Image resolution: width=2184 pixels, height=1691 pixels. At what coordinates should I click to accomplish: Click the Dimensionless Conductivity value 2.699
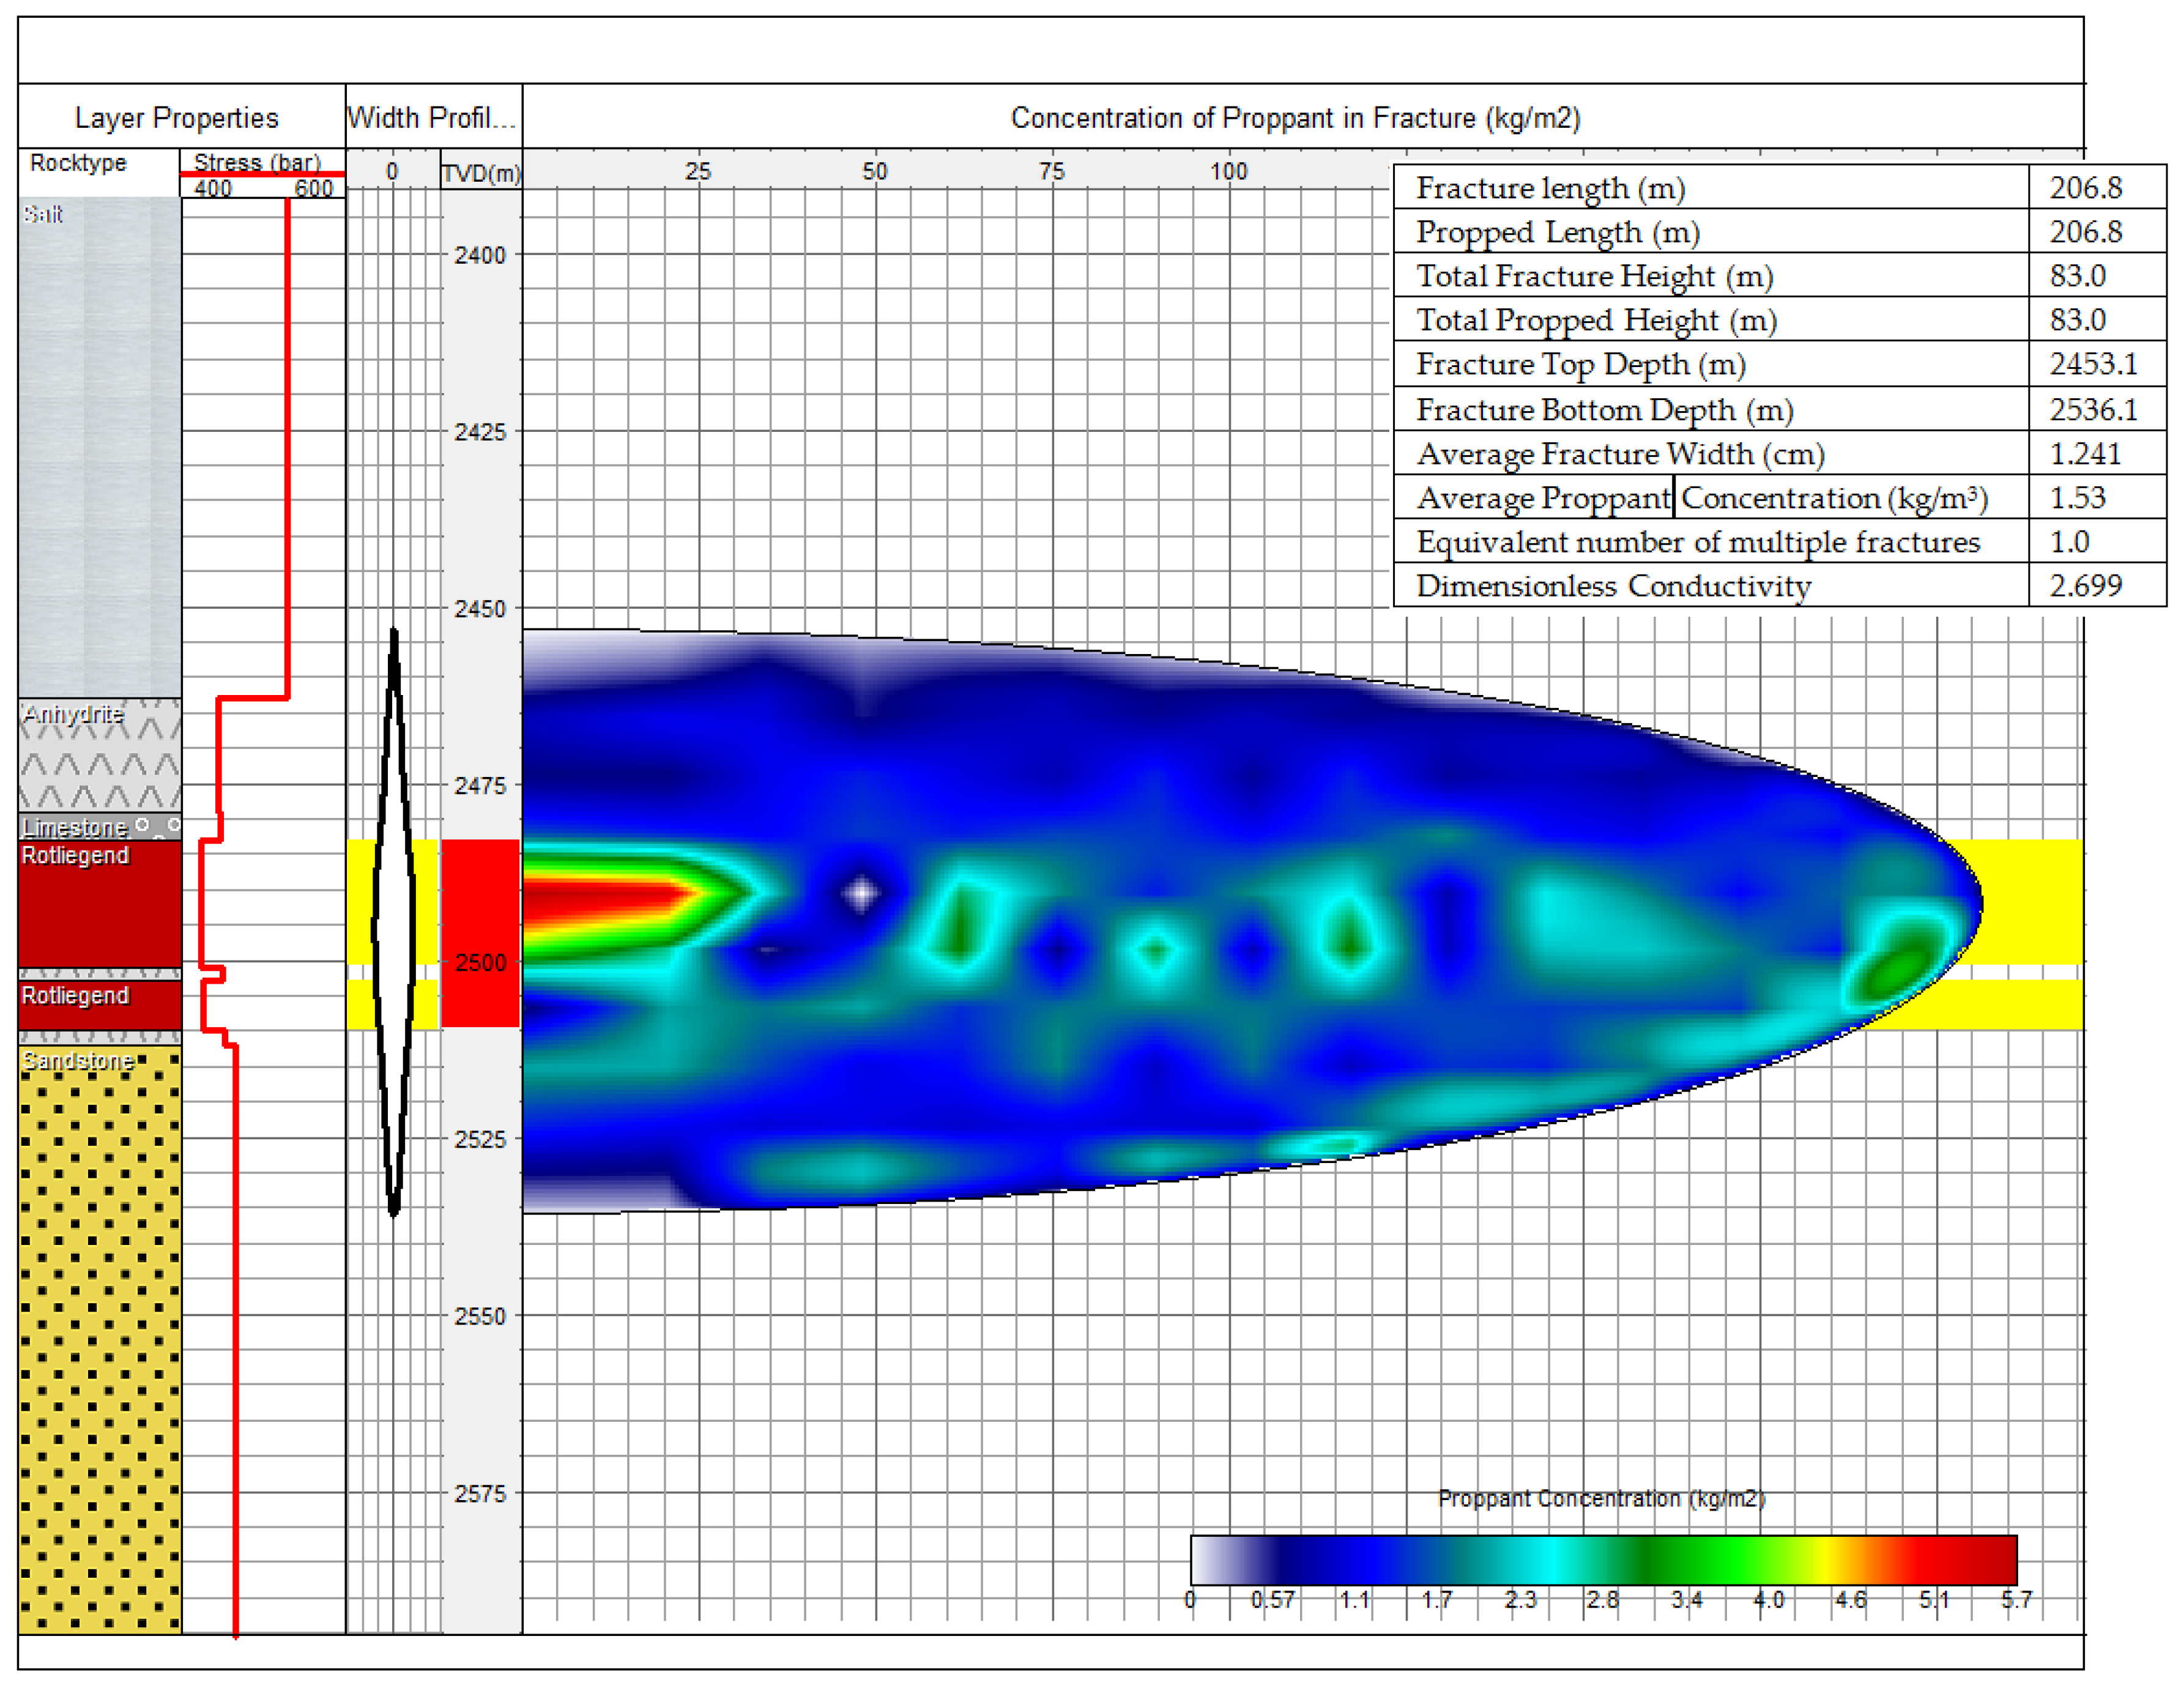pyautogui.click(x=2086, y=585)
